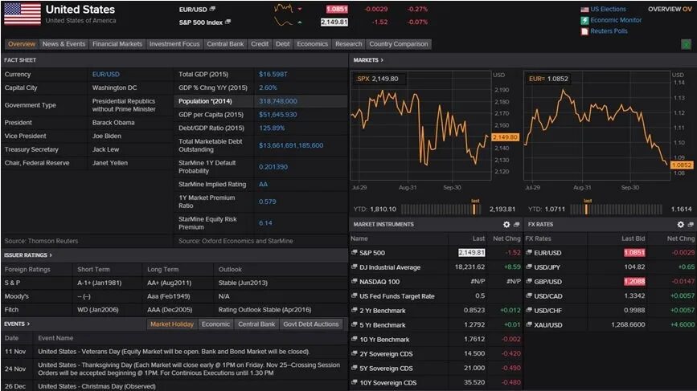Click the header EUR/USD 1.0851 quote
This screenshot has width=697, height=391.
[337, 9]
